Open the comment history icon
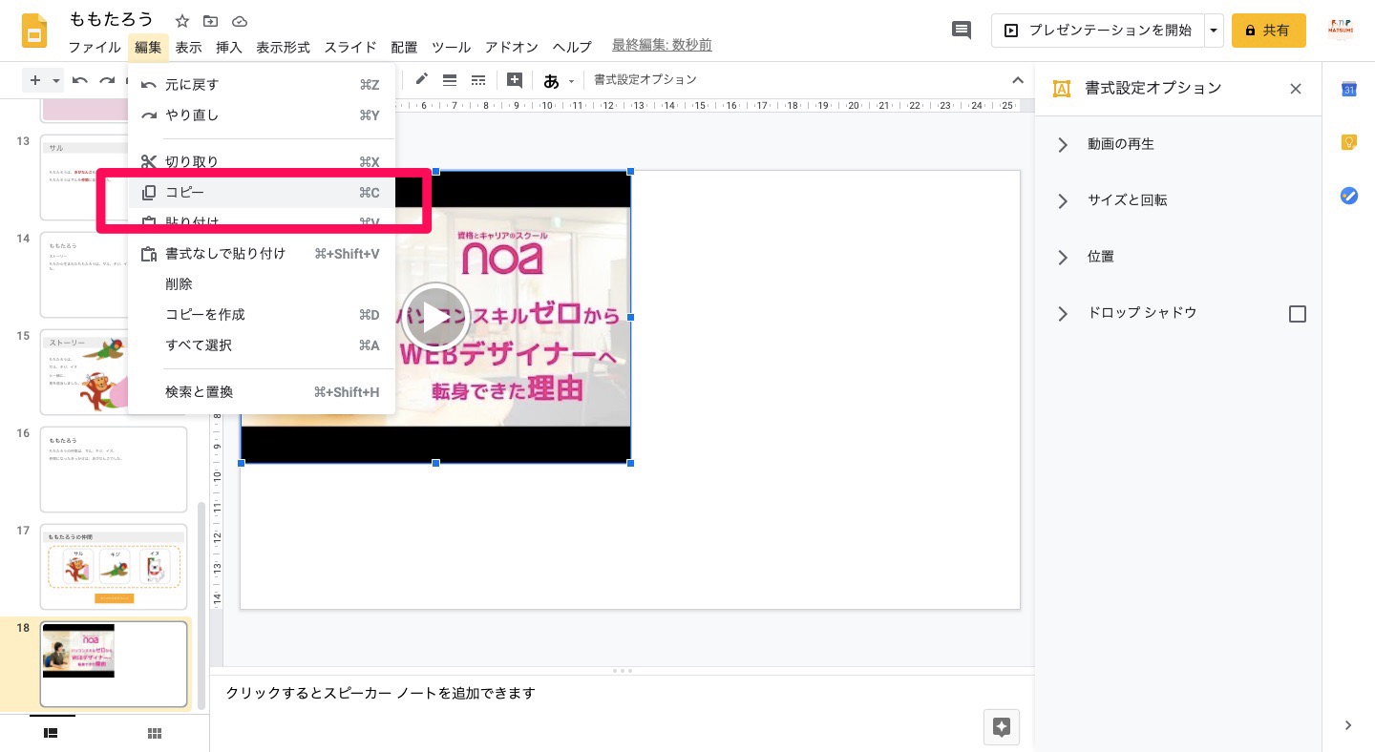 click(x=962, y=31)
